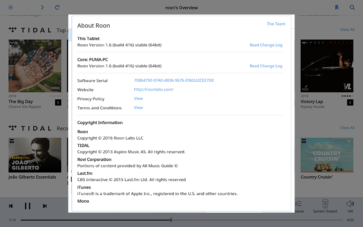Click the João Gilberto Essentials title text

32,177
